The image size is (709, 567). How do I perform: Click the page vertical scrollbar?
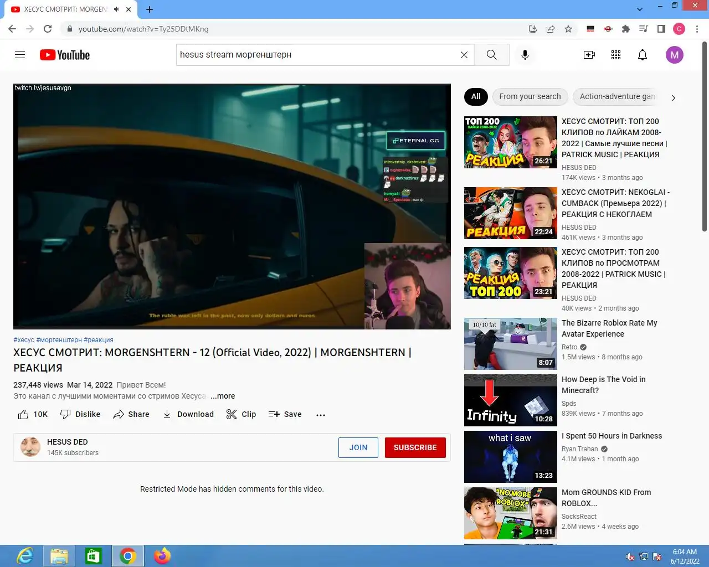tap(705, 136)
